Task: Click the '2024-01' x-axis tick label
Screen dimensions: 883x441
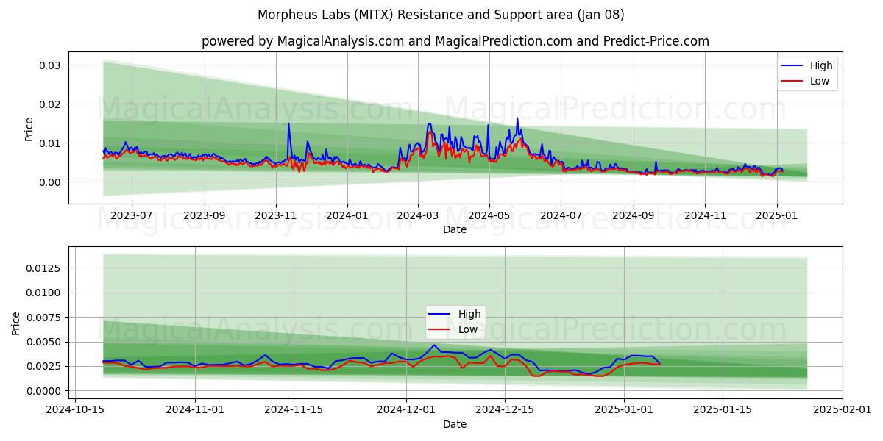Action: (347, 215)
